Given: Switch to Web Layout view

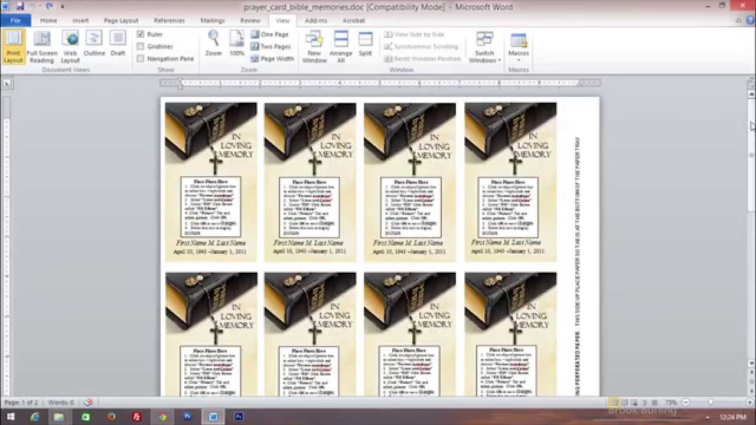Looking at the screenshot, I should click(70, 47).
